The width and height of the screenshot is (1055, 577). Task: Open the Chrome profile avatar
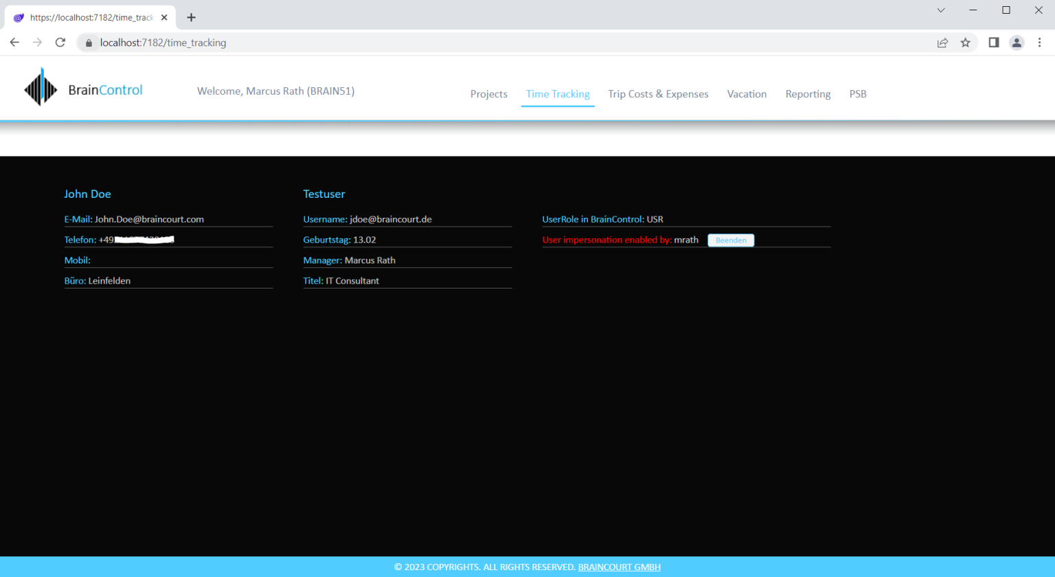point(1017,43)
